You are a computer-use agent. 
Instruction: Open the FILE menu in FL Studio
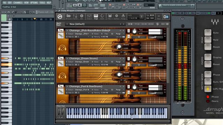5,2
